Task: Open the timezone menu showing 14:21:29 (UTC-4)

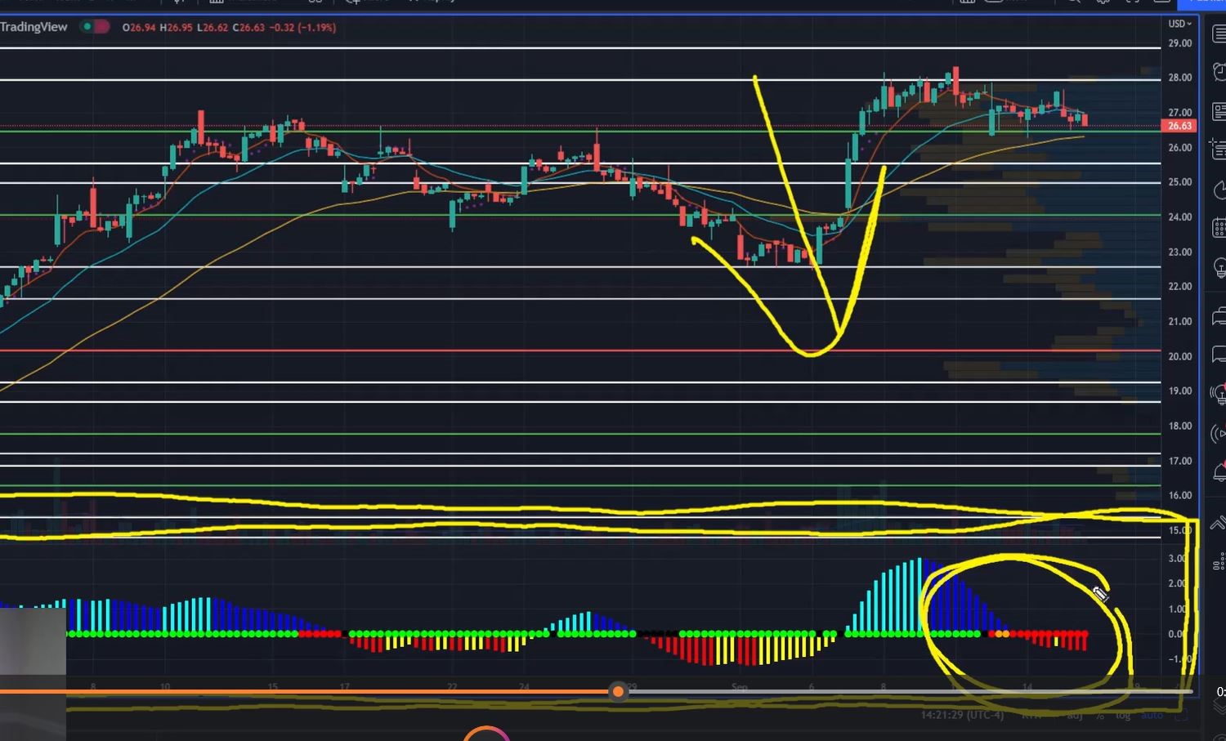Action: tap(963, 715)
